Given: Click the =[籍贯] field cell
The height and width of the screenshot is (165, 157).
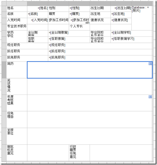Looking at the screenshot, I should [79, 15].
